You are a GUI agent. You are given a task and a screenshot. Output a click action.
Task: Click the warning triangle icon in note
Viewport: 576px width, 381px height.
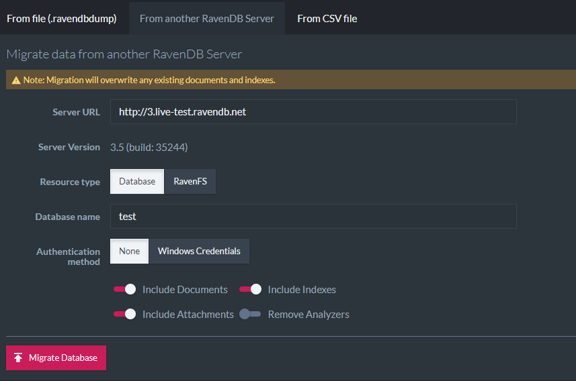point(16,80)
